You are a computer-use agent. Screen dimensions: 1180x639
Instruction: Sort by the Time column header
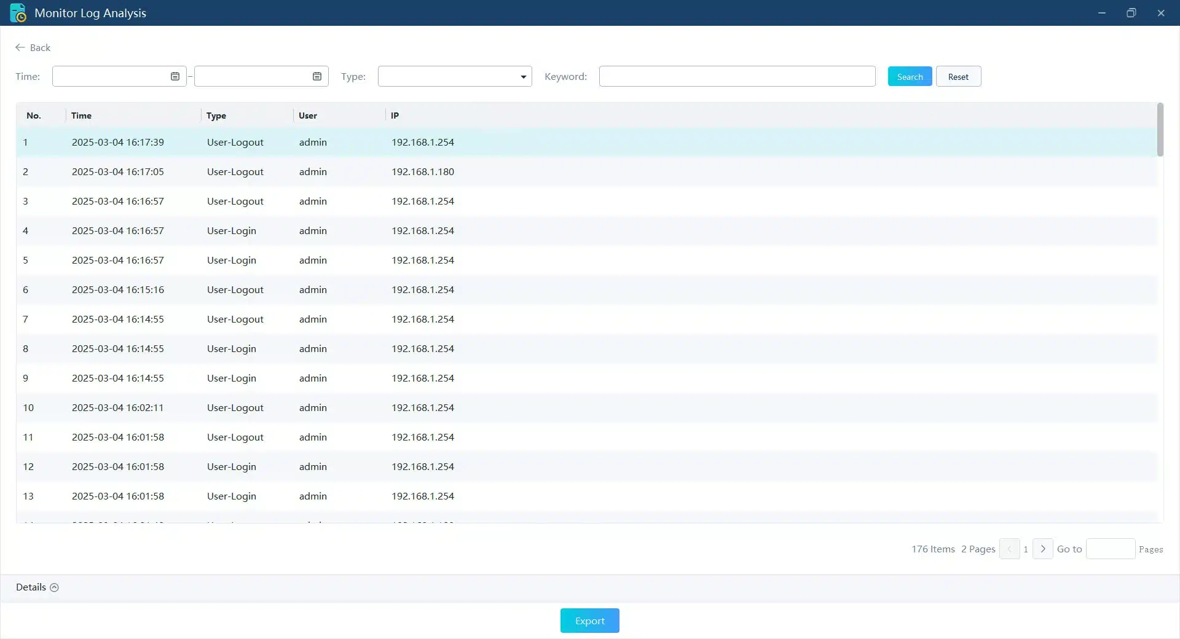pos(81,116)
